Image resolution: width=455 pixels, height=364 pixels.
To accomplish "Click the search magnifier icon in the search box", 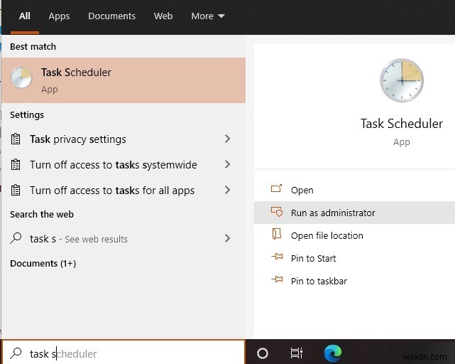I will (16, 353).
